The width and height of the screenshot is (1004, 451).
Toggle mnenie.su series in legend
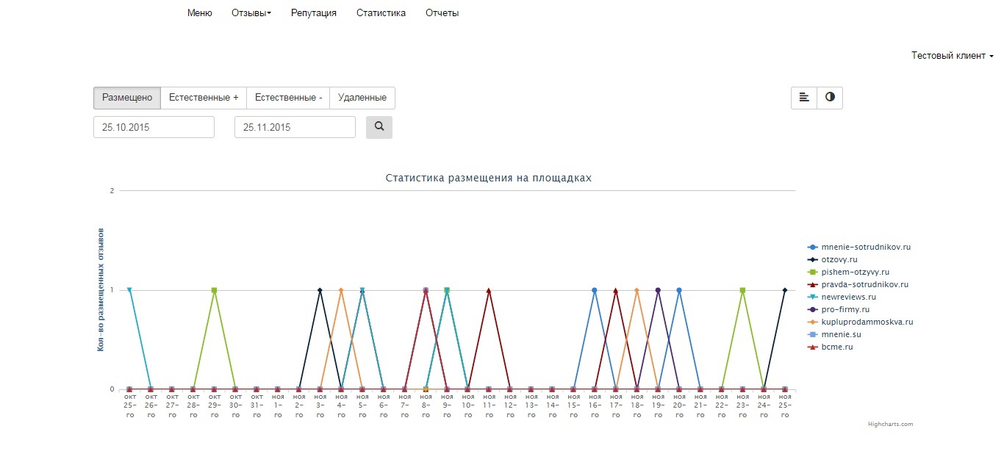click(834, 335)
